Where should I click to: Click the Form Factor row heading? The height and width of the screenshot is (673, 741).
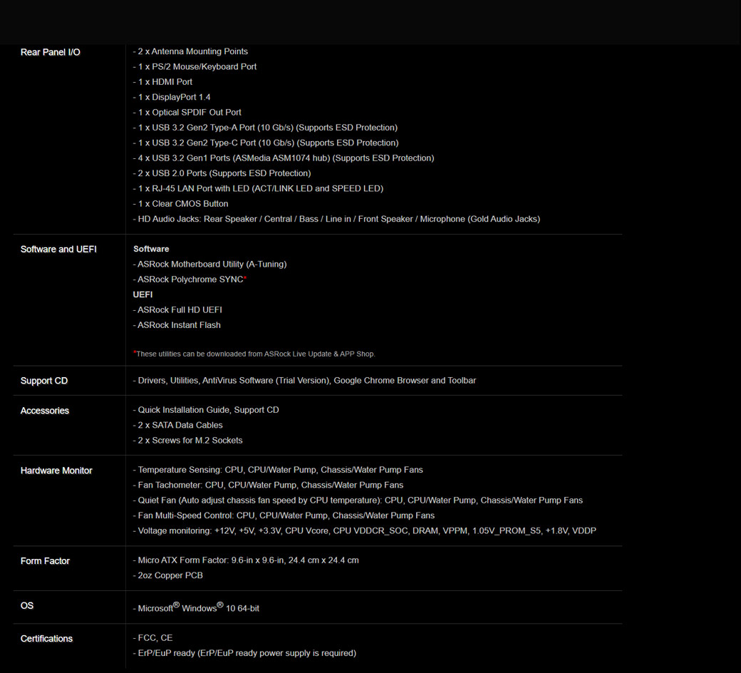[45, 561]
